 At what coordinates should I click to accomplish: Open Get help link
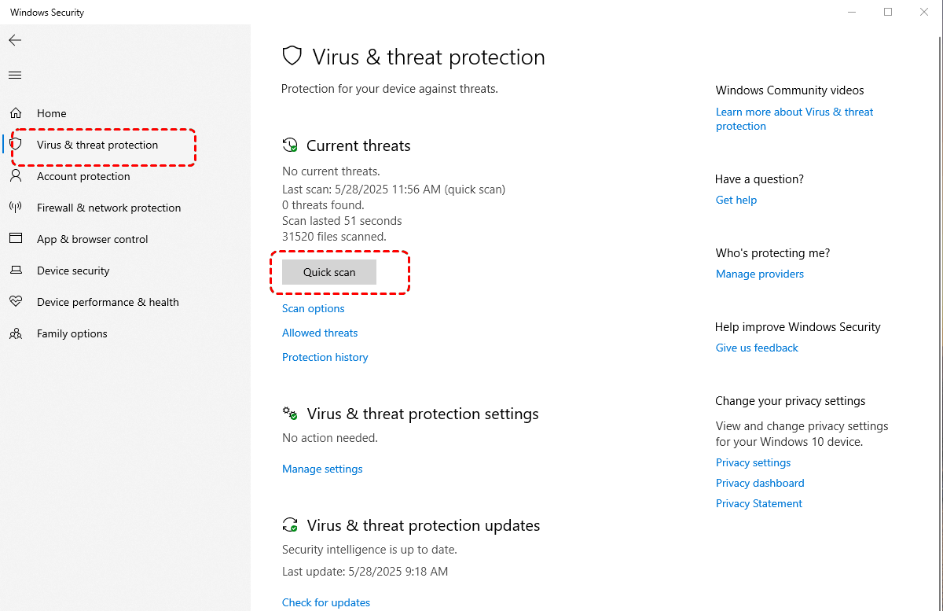pos(736,200)
